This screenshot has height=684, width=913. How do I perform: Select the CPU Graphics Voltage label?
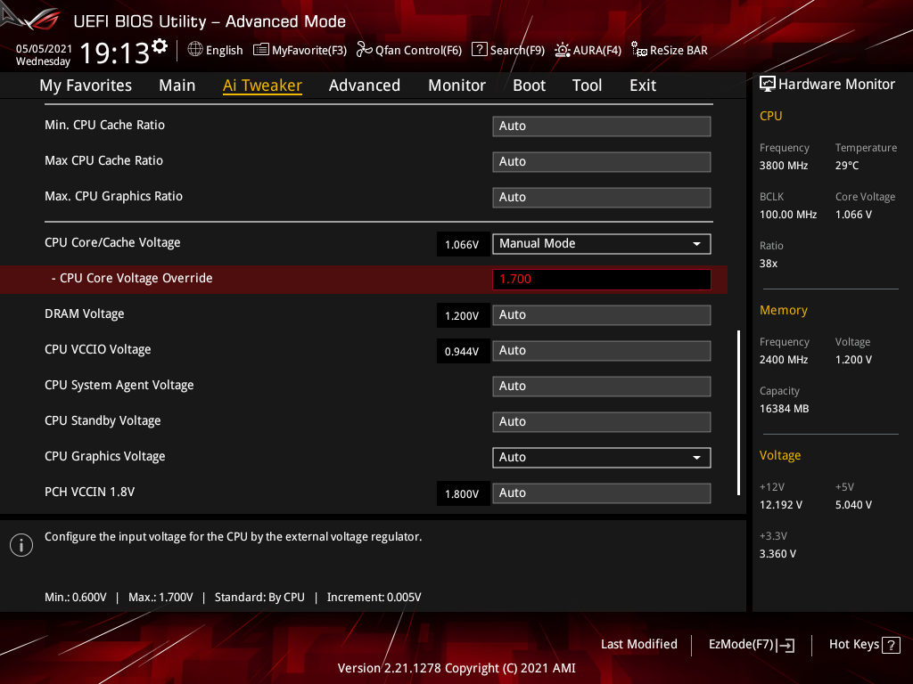point(105,456)
